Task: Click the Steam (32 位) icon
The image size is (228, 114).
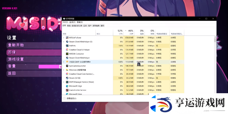Action: click(67, 78)
